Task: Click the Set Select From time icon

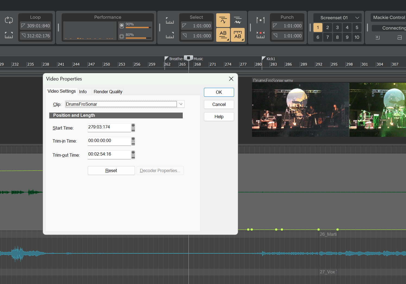Action: click(x=170, y=21)
